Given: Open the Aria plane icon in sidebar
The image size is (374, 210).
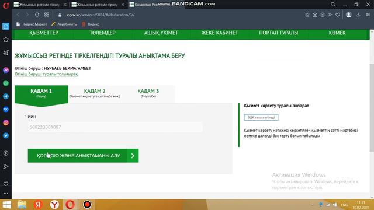Looking at the screenshot, I should (x=6, y=52).
